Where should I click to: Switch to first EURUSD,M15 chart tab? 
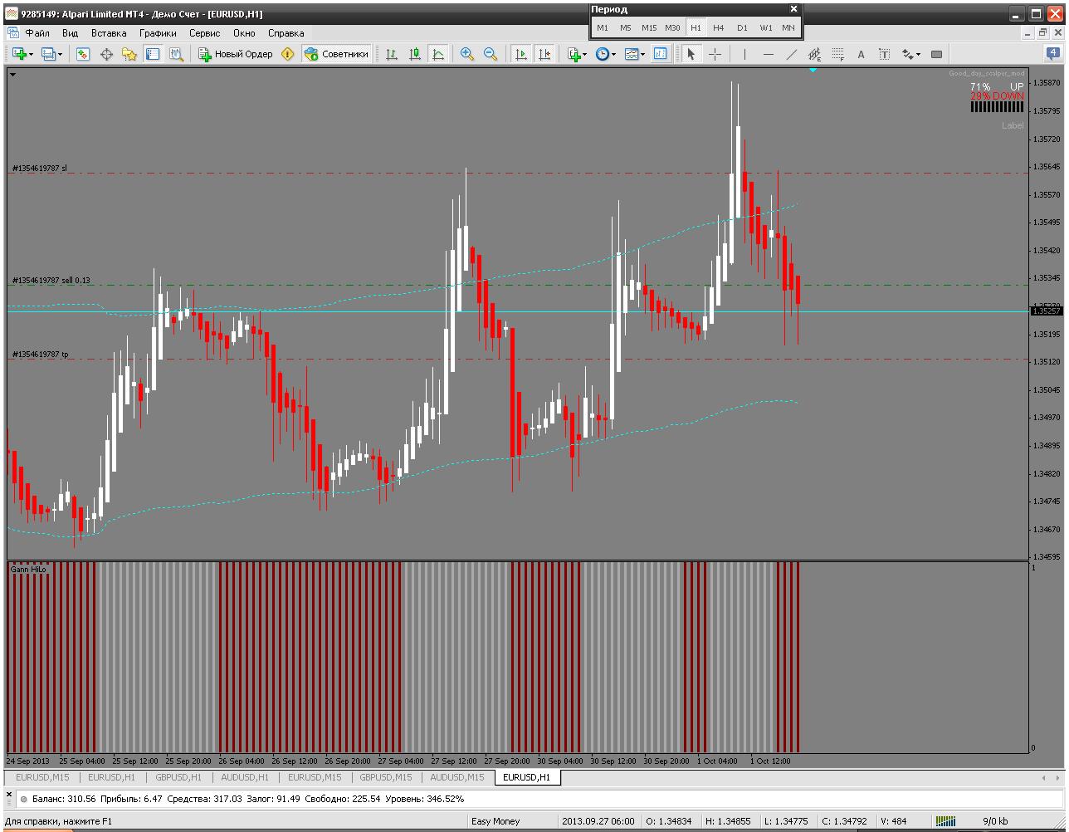42,777
